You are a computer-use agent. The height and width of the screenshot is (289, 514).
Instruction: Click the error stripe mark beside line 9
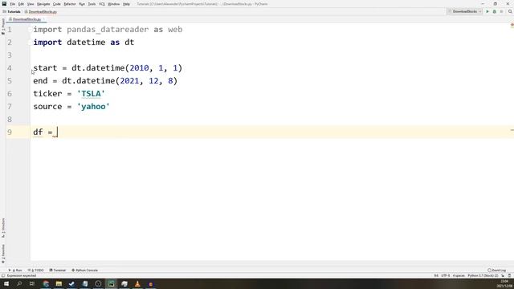click(512, 130)
